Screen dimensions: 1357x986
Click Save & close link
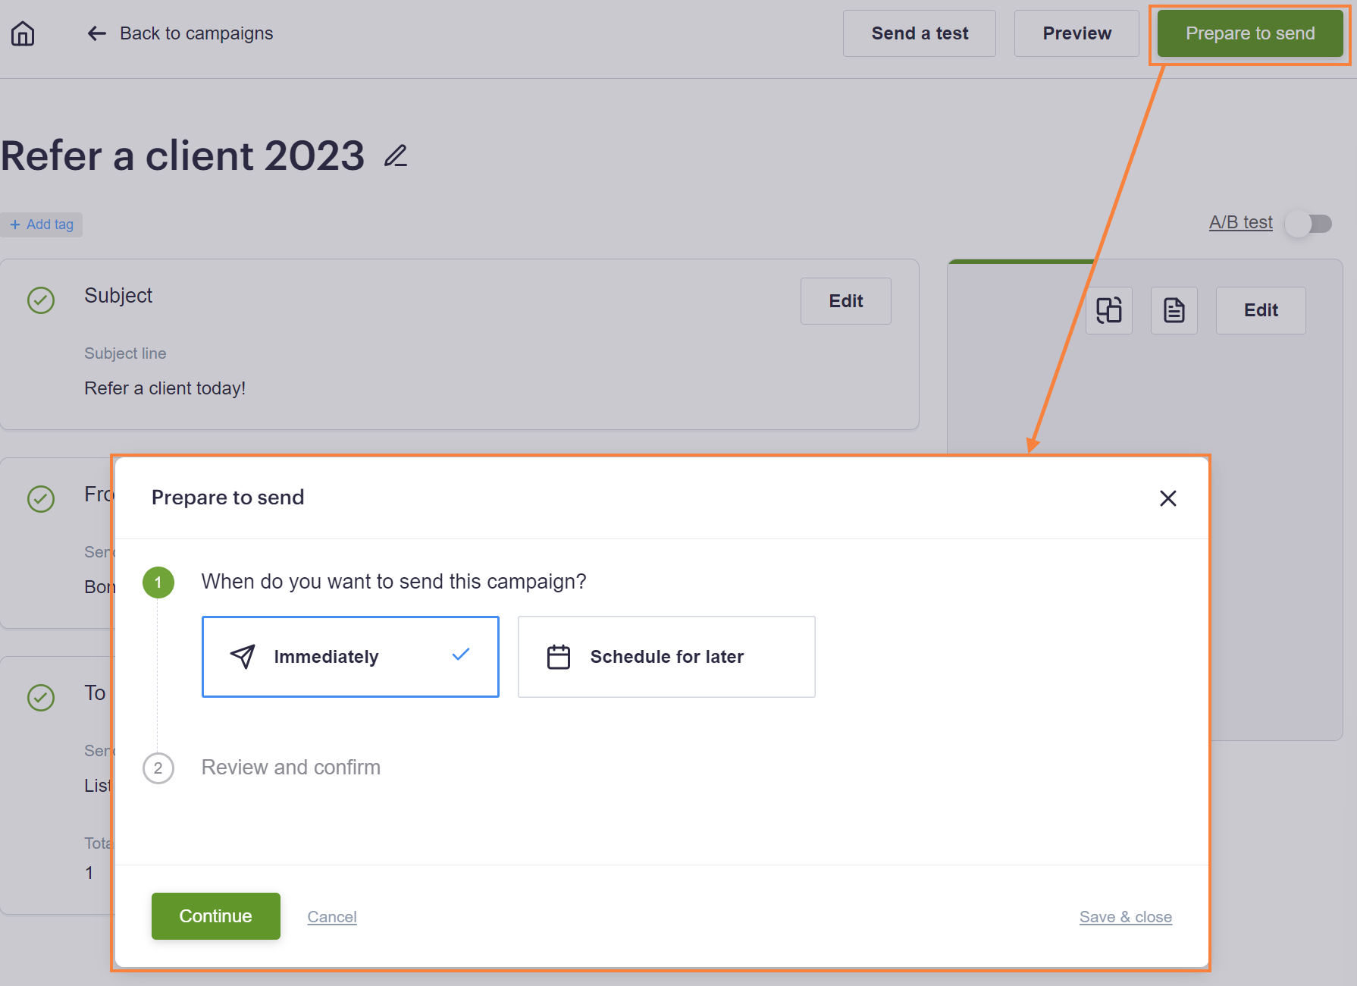[x=1126, y=917]
